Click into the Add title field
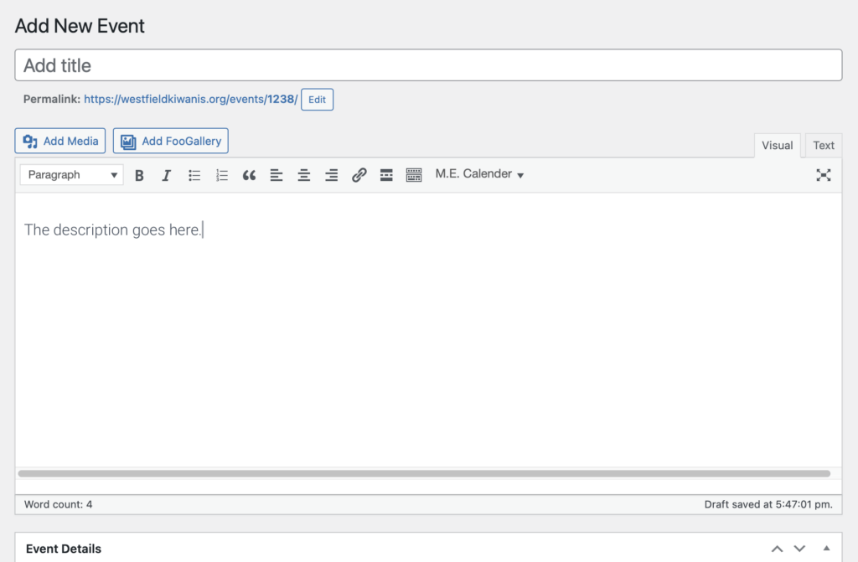 (x=428, y=65)
